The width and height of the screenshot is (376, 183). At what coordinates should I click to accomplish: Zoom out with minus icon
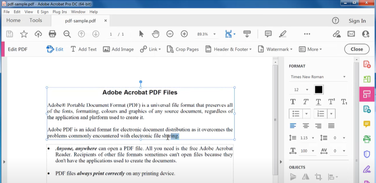pos(170,34)
